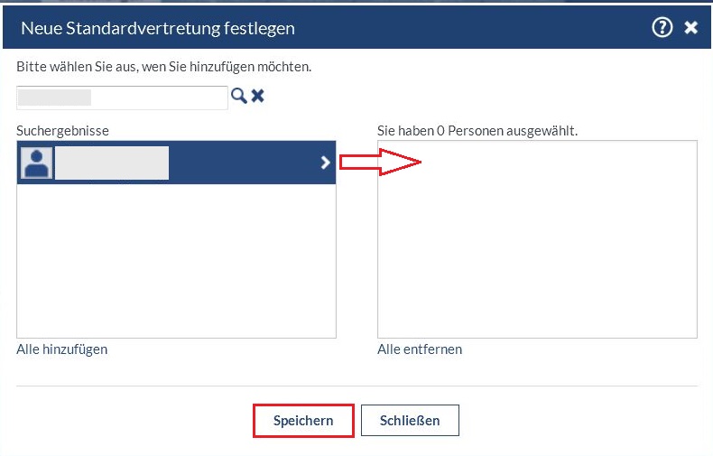713x456 pixels.
Task: Focus the person search text field
Action: point(122,98)
